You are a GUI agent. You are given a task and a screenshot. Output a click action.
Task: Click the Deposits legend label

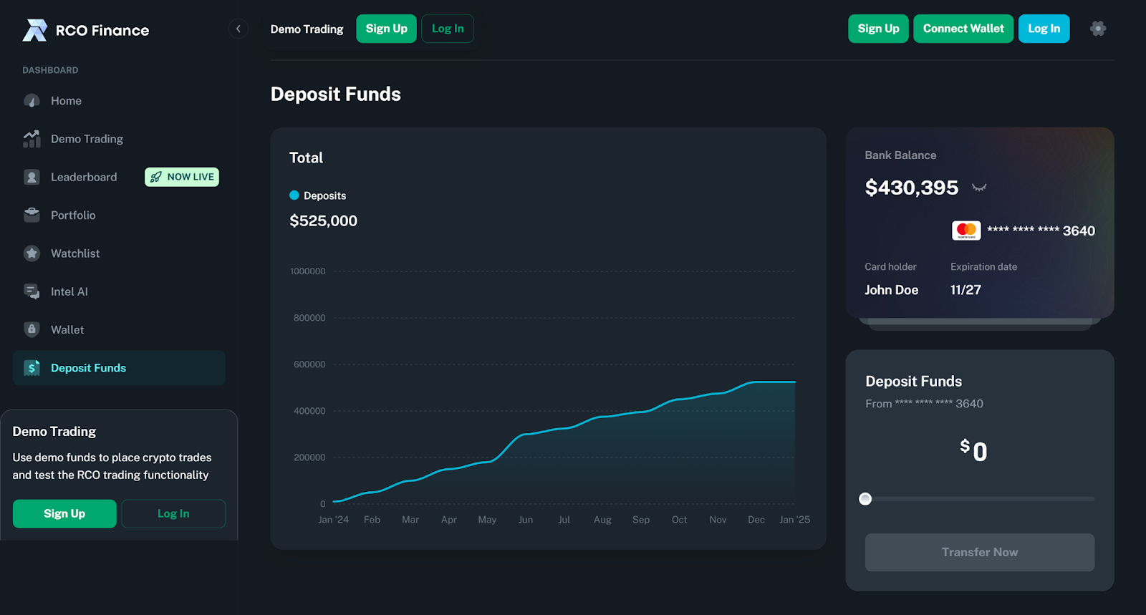pos(324,195)
